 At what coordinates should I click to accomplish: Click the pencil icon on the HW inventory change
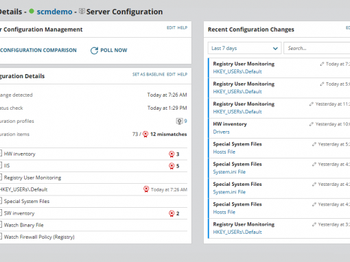click(x=312, y=124)
